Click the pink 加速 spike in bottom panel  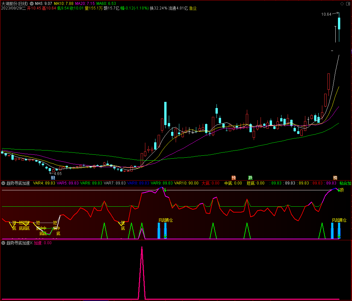pyautogui.click(x=142, y=273)
